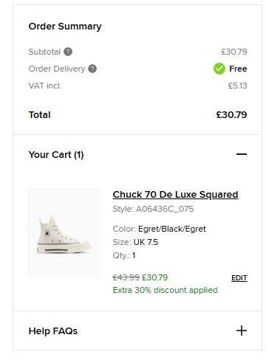Click the Size UK 7.5 text
This screenshot has width=266, height=363.
tap(135, 242)
